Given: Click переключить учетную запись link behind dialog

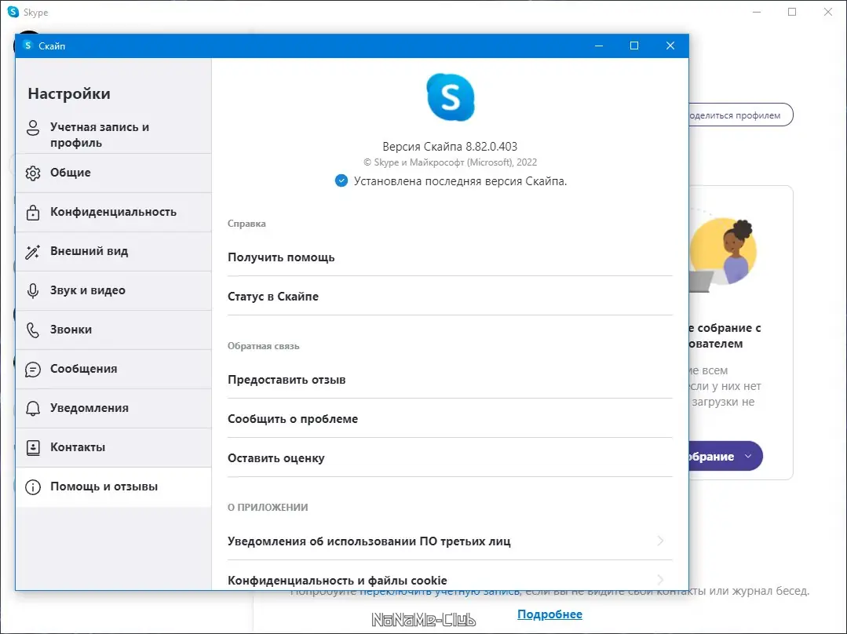Looking at the screenshot, I should pos(439,592).
